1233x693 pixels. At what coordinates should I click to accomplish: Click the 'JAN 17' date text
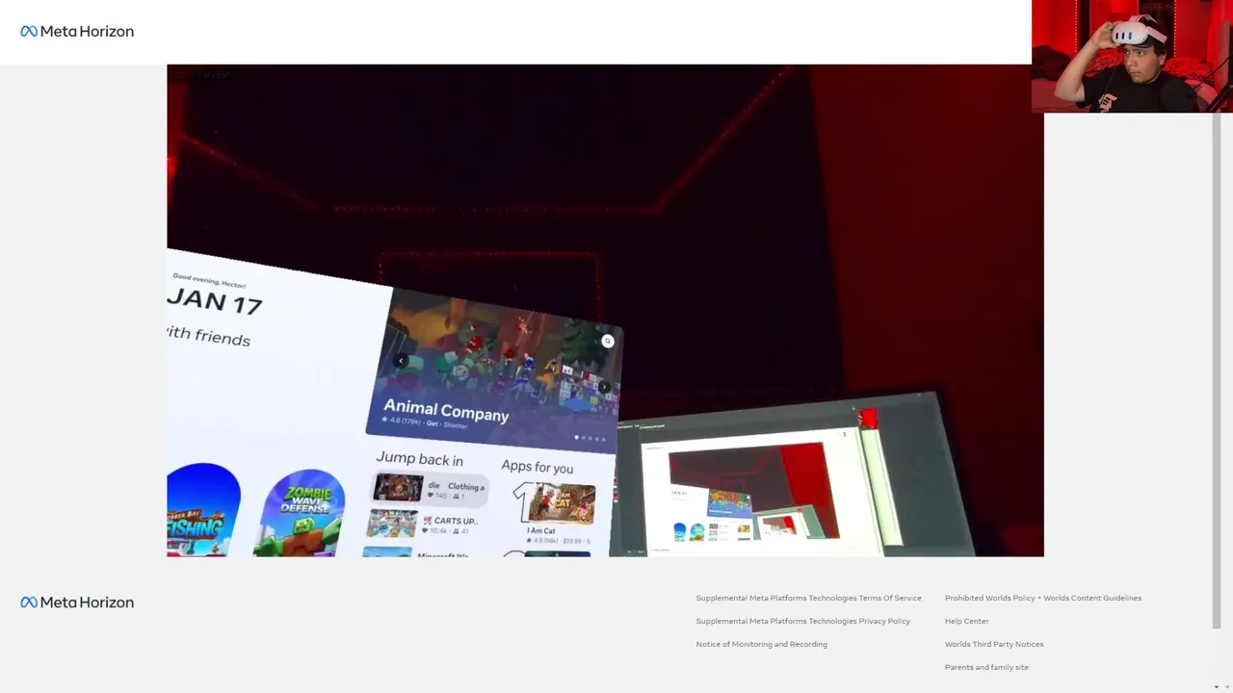pos(214,300)
